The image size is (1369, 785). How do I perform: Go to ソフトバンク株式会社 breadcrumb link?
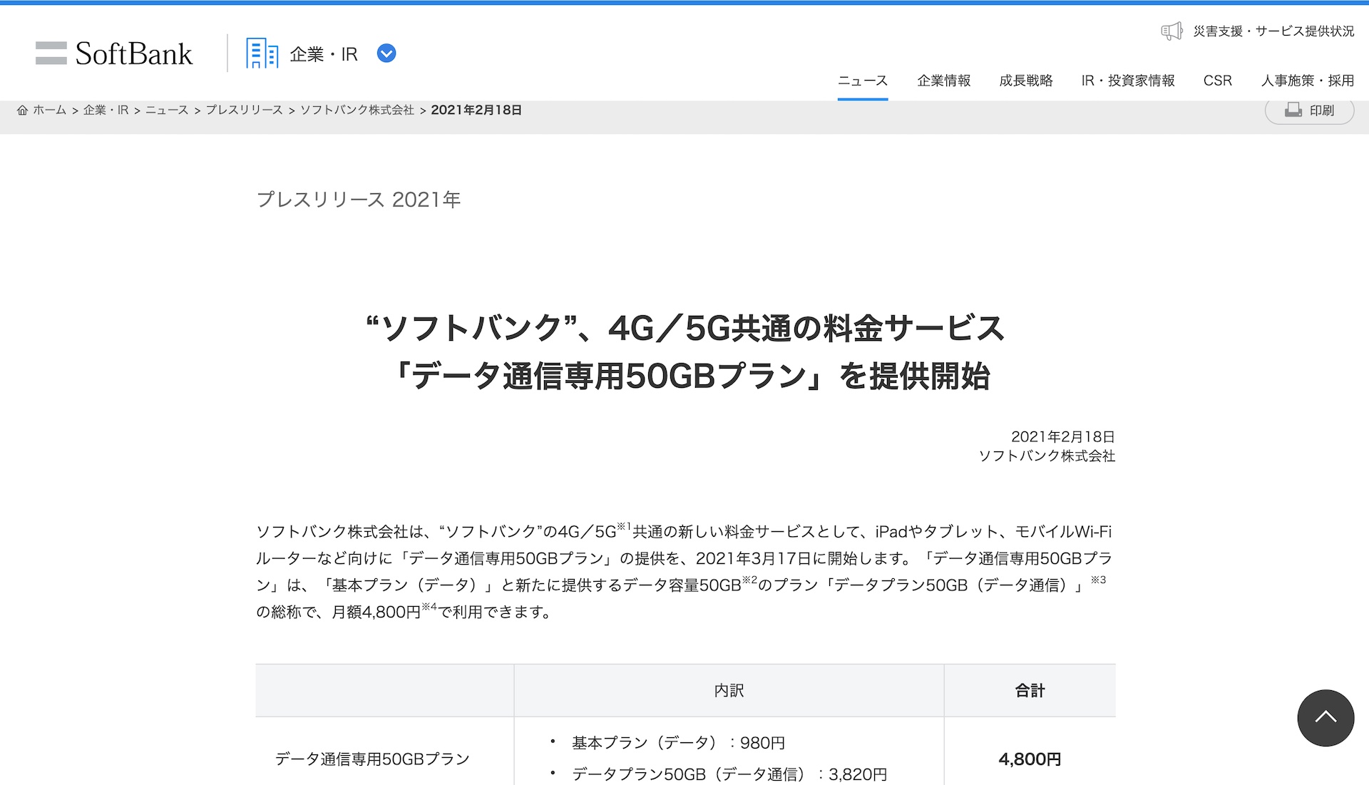(357, 110)
